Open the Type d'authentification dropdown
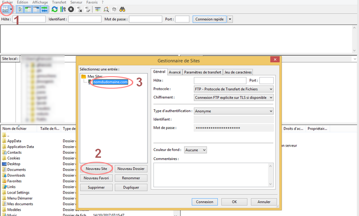 tap(233, 111)
